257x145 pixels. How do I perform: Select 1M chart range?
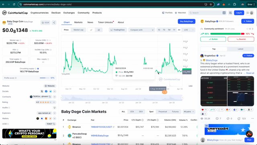169,30
